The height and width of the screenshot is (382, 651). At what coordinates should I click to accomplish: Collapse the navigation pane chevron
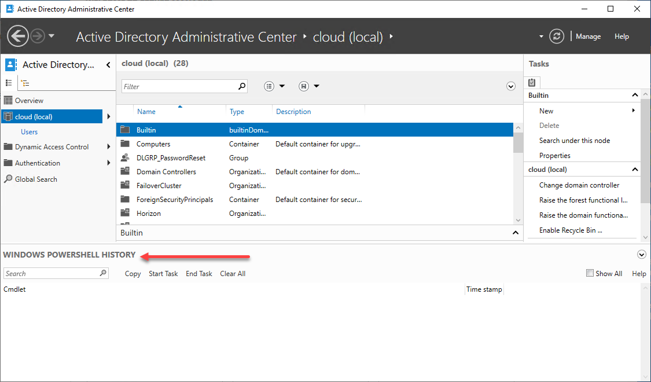click(x=108, y=65)
